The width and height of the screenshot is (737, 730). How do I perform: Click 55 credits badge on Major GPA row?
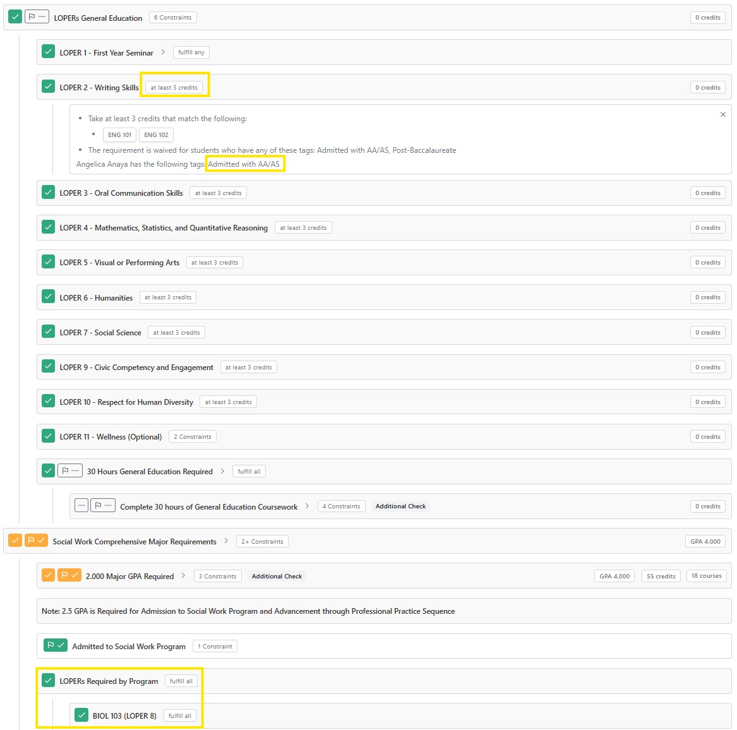point(661,576)
